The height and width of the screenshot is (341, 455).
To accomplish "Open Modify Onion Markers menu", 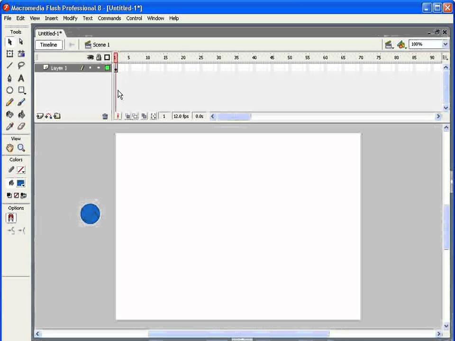I will coord(154,117).
